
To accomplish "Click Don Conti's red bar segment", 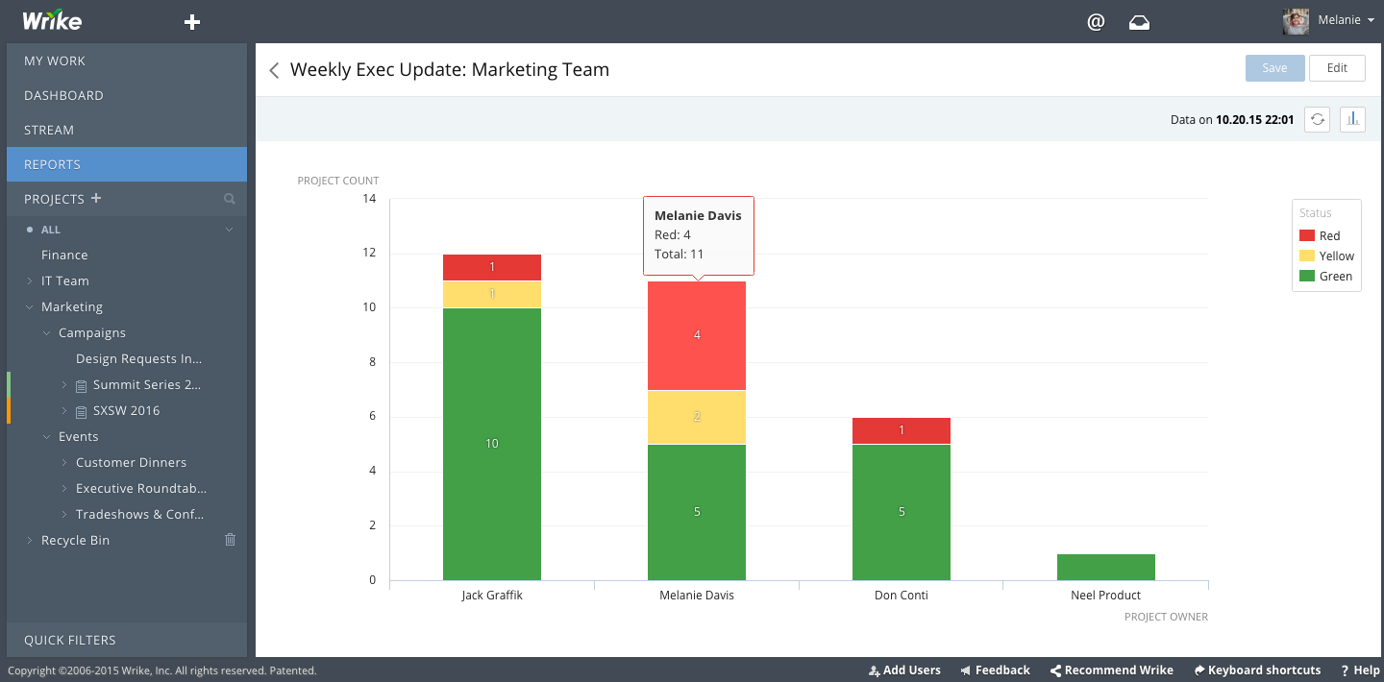I will click(x=902, y=430).
